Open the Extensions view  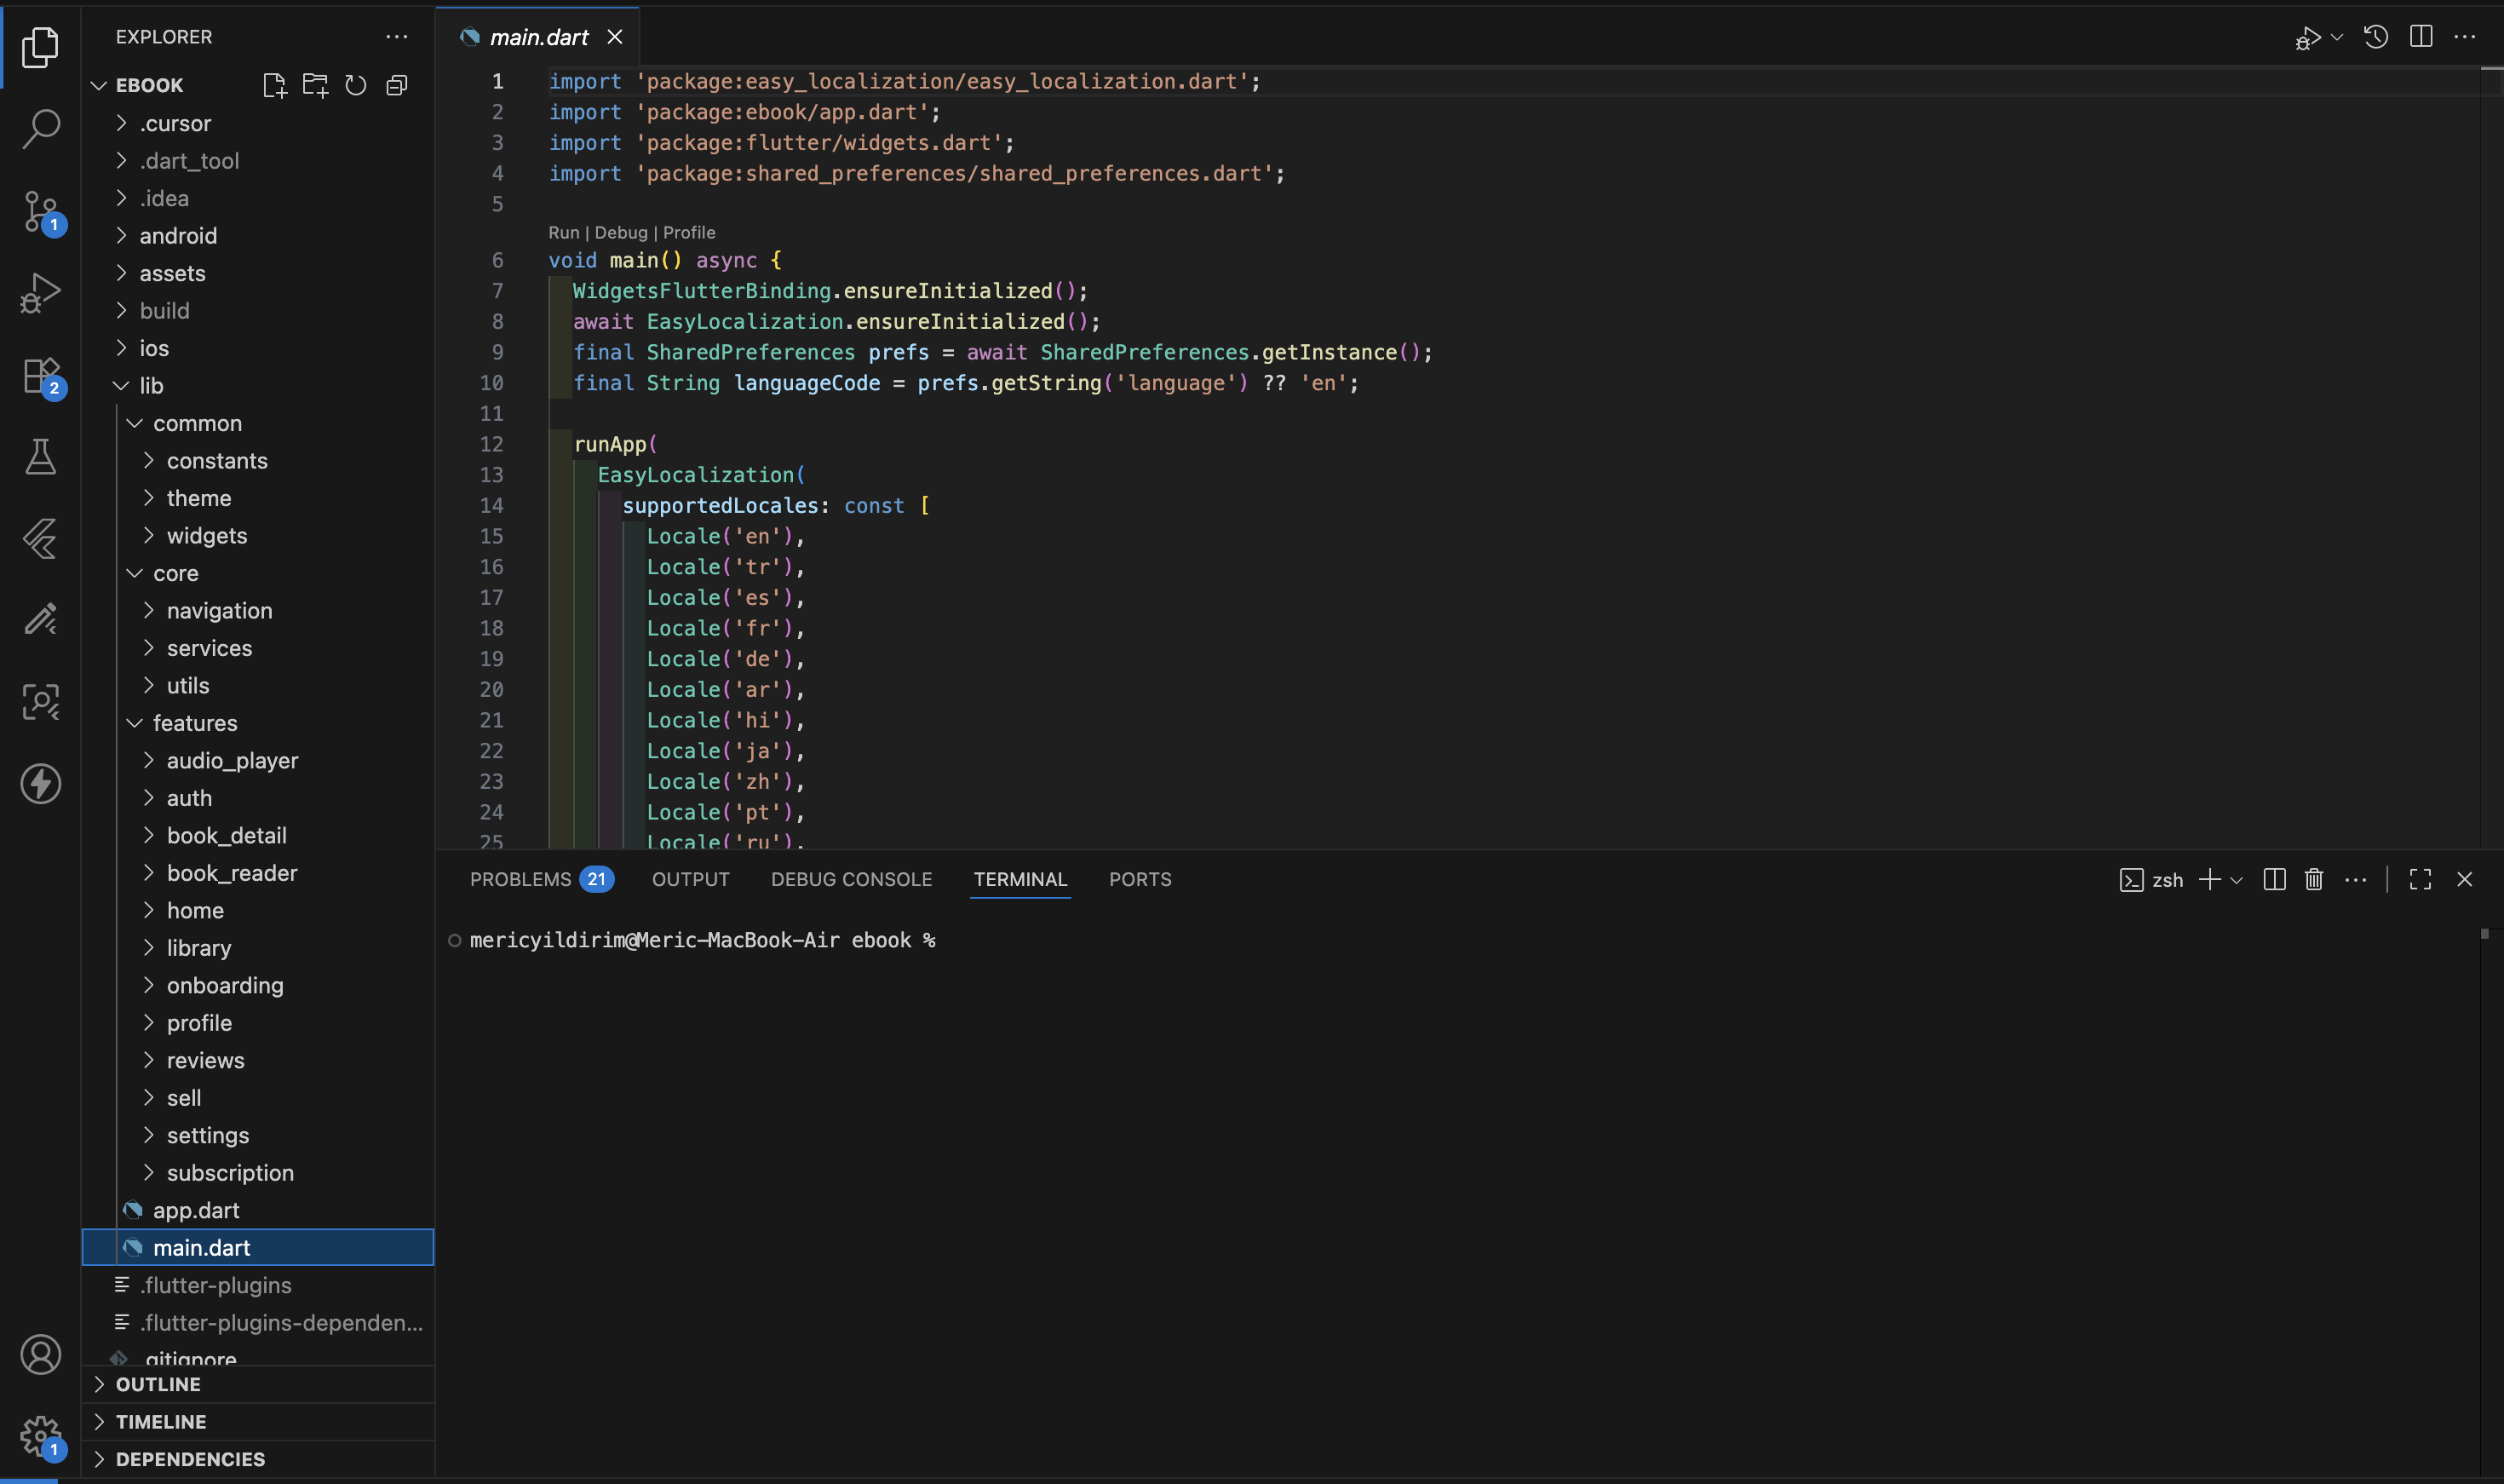[x=40, y=376]
